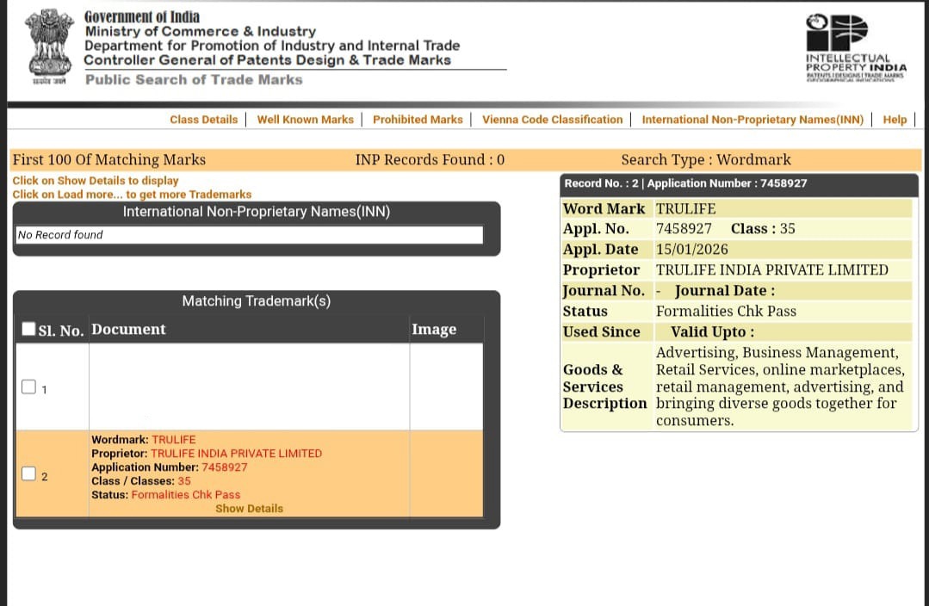Check the checkbox for record 2
This screenshot has height=606, width=929.
28,473
